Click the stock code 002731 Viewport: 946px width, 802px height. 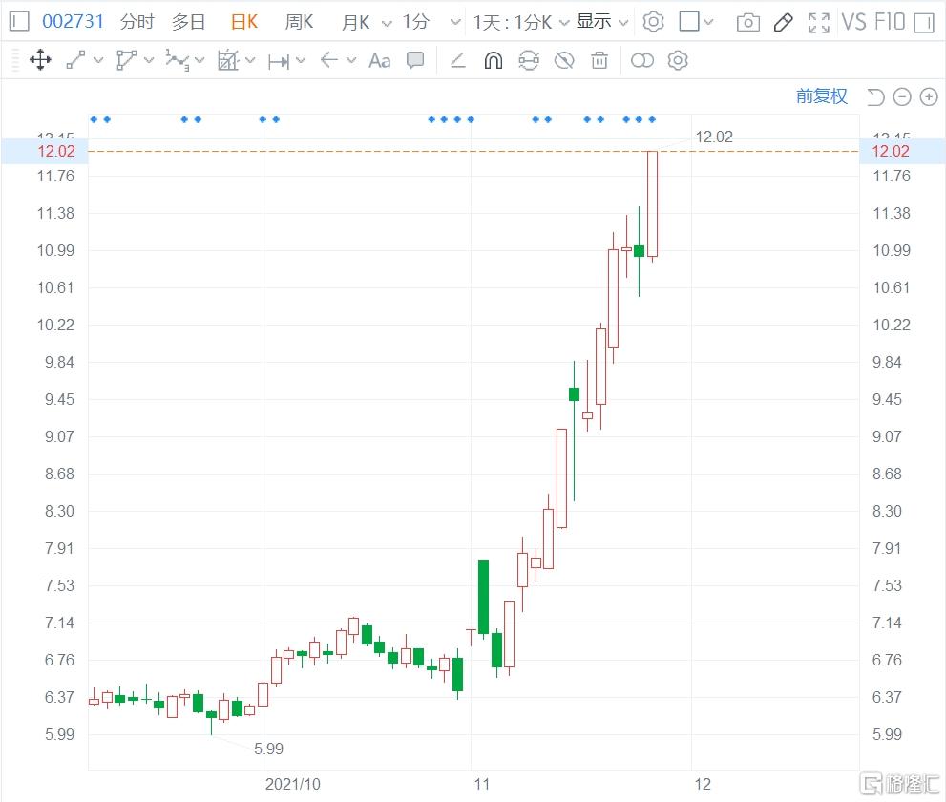click(x=73, y=22)
